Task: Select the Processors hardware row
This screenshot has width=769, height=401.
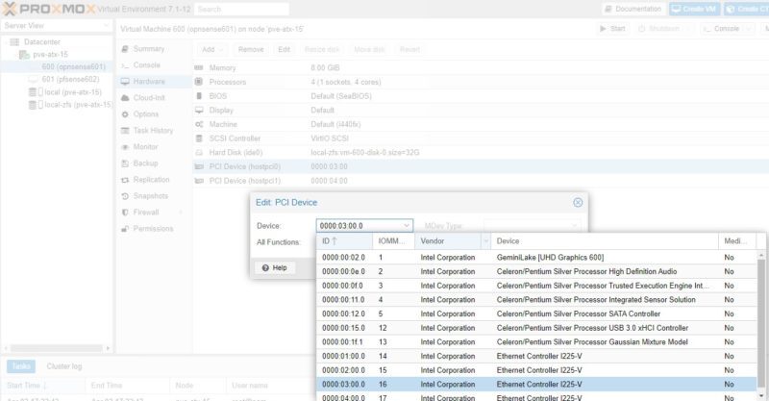Action: [481, 82]
